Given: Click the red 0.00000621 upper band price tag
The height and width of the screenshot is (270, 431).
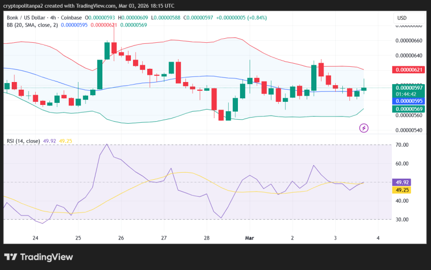Looking at the screenshot, I should point(408,70).
